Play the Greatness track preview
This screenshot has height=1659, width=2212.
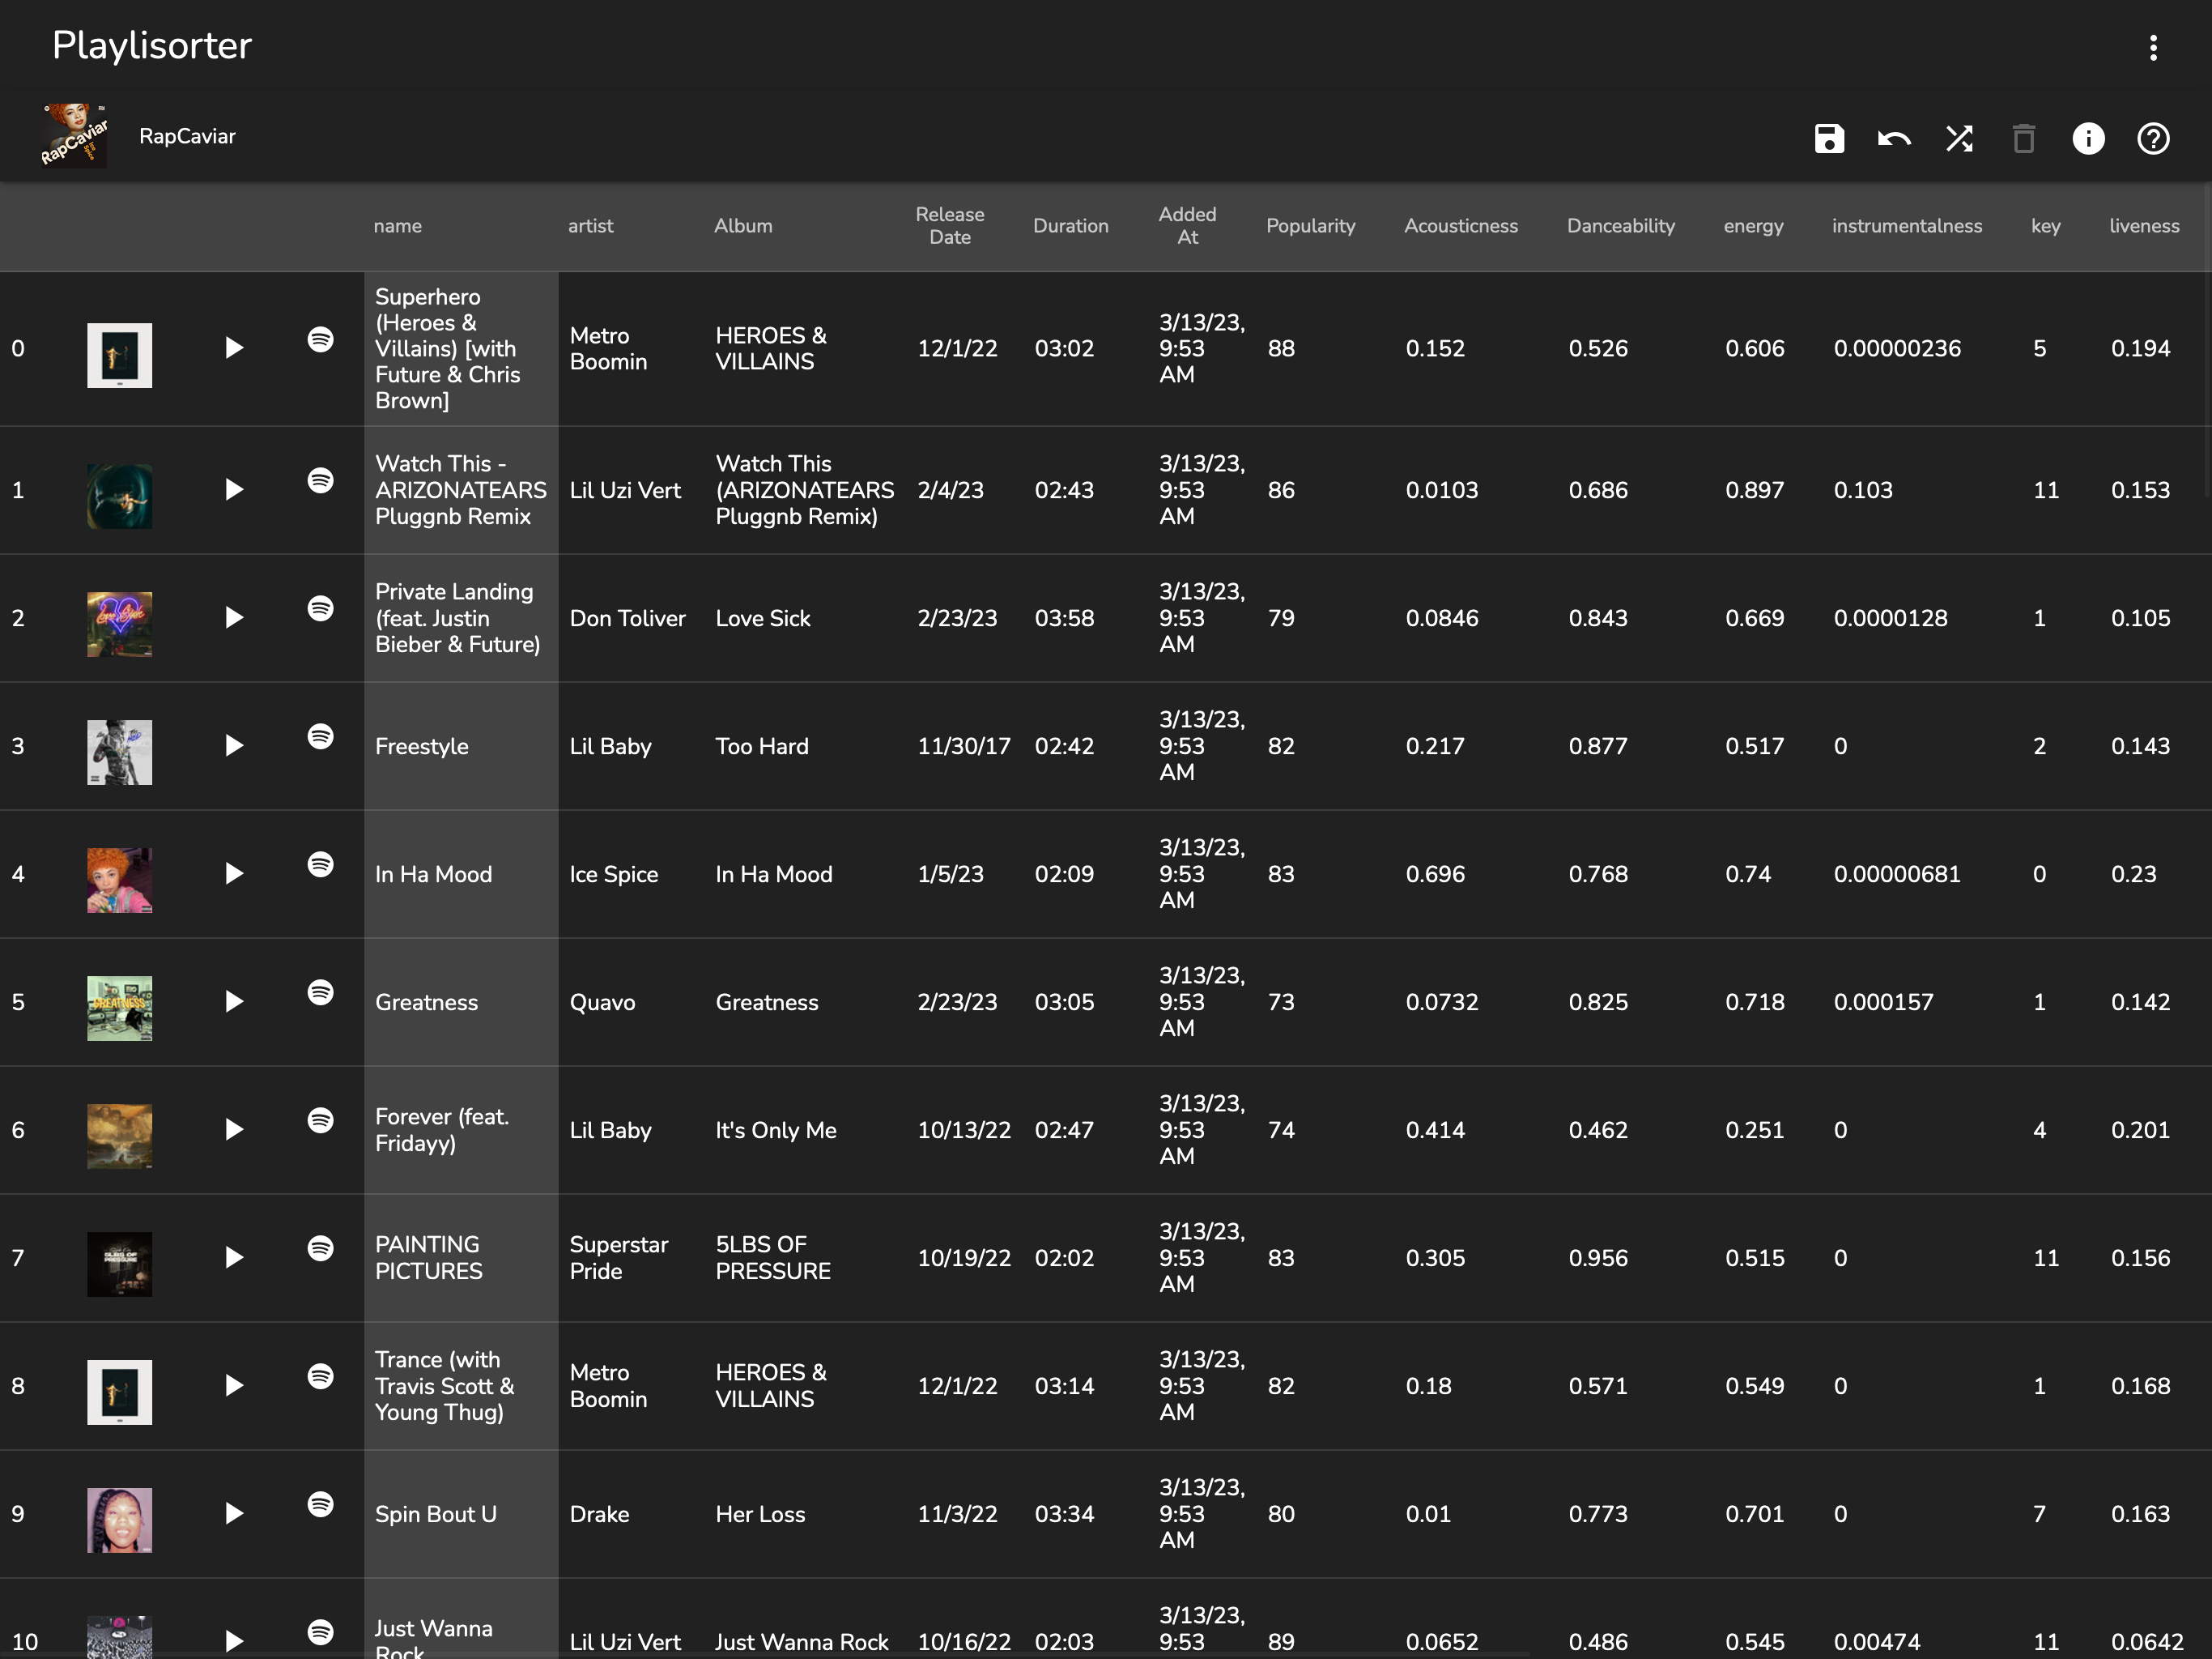coord(234,1001)
